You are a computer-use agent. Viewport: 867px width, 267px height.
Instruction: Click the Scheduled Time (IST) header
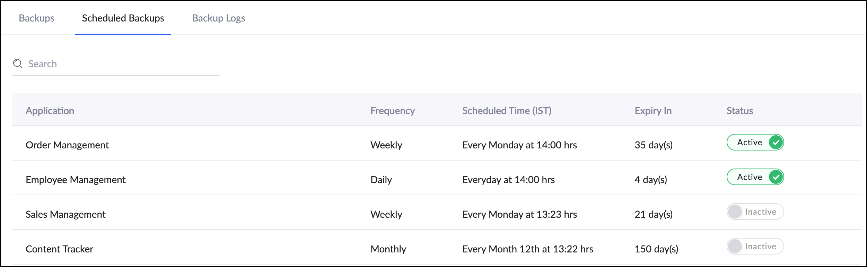coord(507,111)
